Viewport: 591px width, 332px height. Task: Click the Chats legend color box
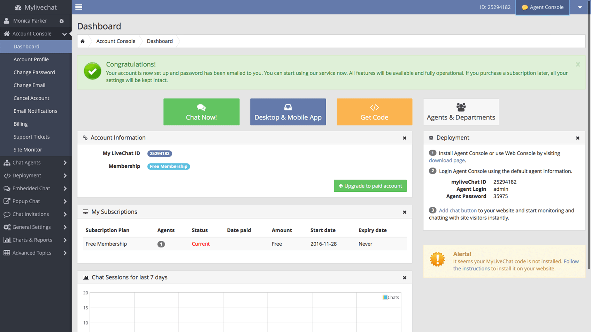(x=385, y=297)
